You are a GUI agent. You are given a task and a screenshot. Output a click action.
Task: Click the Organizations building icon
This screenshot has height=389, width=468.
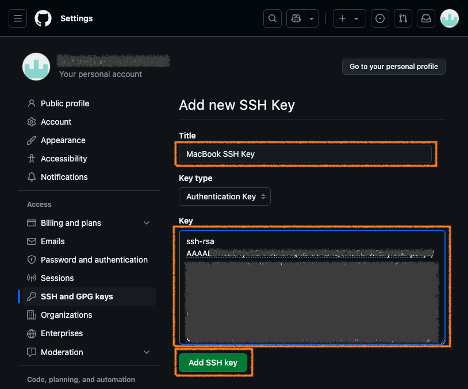pyautogui.click(x=32, y=315)
